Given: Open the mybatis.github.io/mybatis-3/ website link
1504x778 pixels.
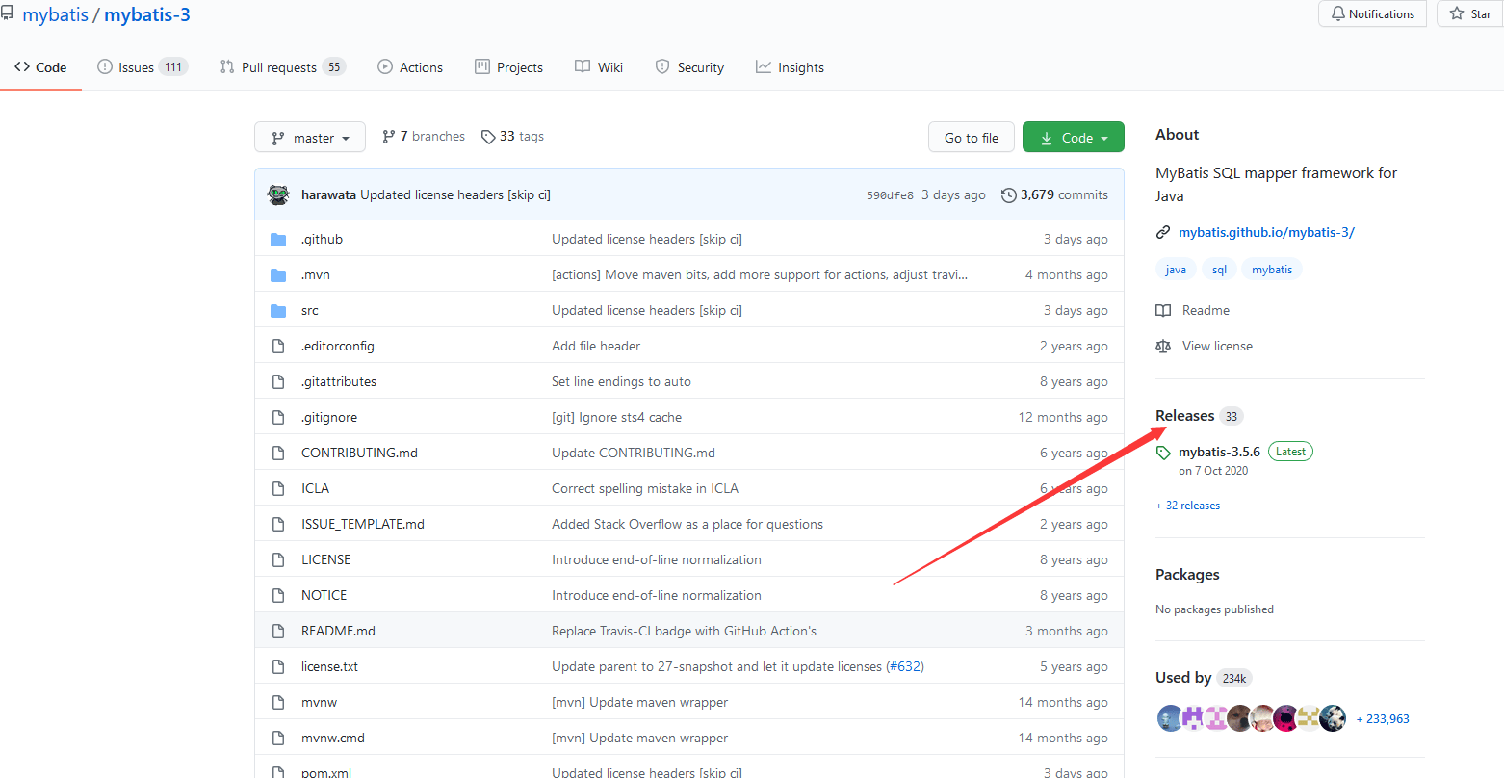Looking at the screenshot, I should click(x=1266, y=233).
